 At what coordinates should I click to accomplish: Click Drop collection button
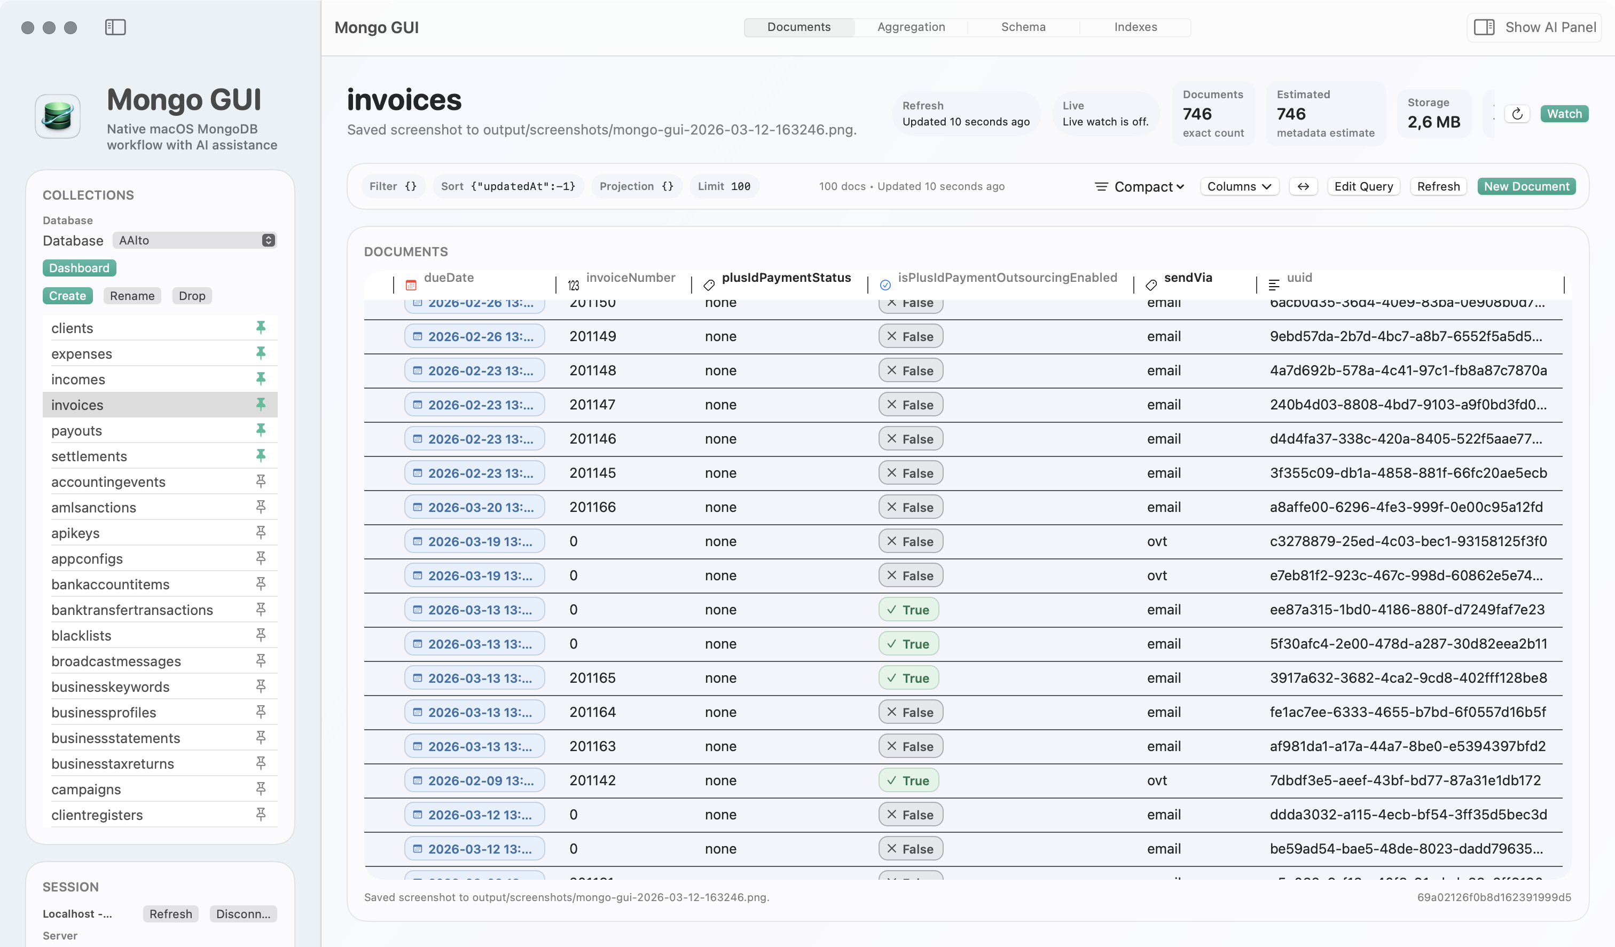tap(192, 296)
